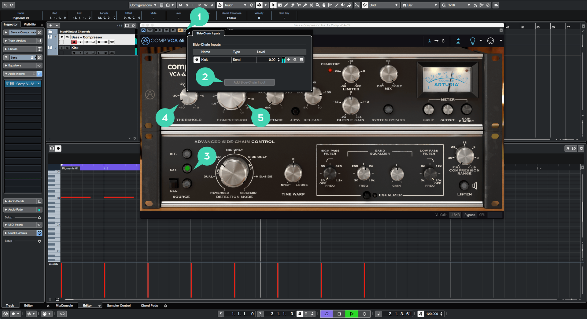Screen dimensions: 587x319
Task: Toggle the EXT. source green button
Action: (x=187, y=168)
